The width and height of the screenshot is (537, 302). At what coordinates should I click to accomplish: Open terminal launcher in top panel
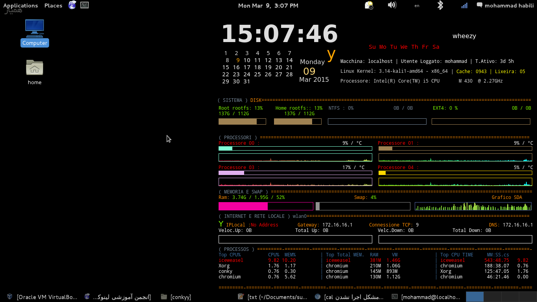click(x=85, y=5)
